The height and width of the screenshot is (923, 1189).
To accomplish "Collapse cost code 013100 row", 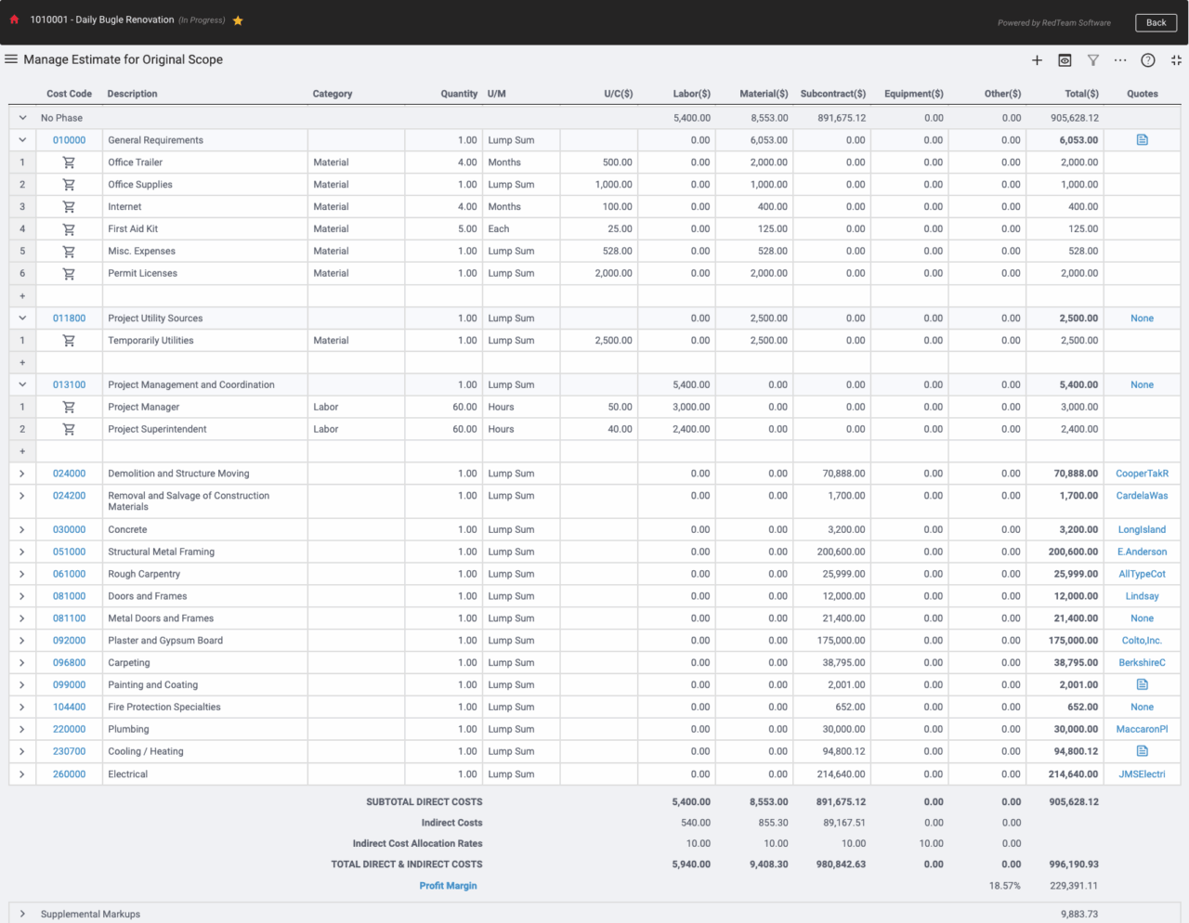I will tap(22, 384).
